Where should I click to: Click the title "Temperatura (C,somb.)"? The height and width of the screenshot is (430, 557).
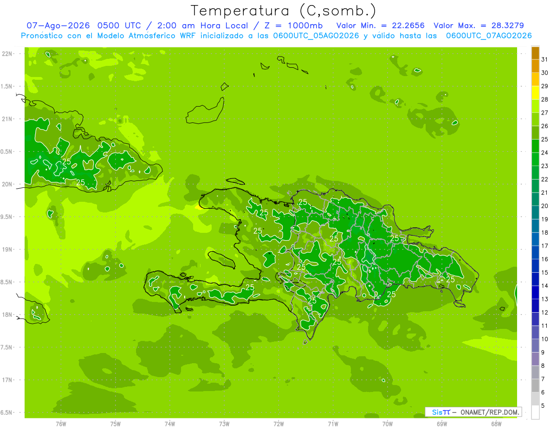click(x=284, y=11)
